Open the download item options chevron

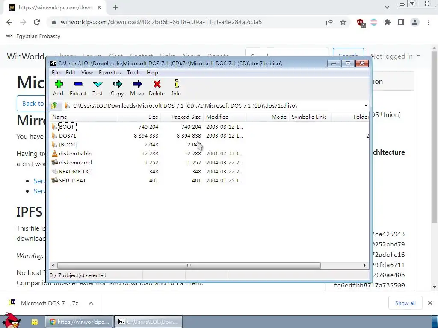(x=91, y=303)
